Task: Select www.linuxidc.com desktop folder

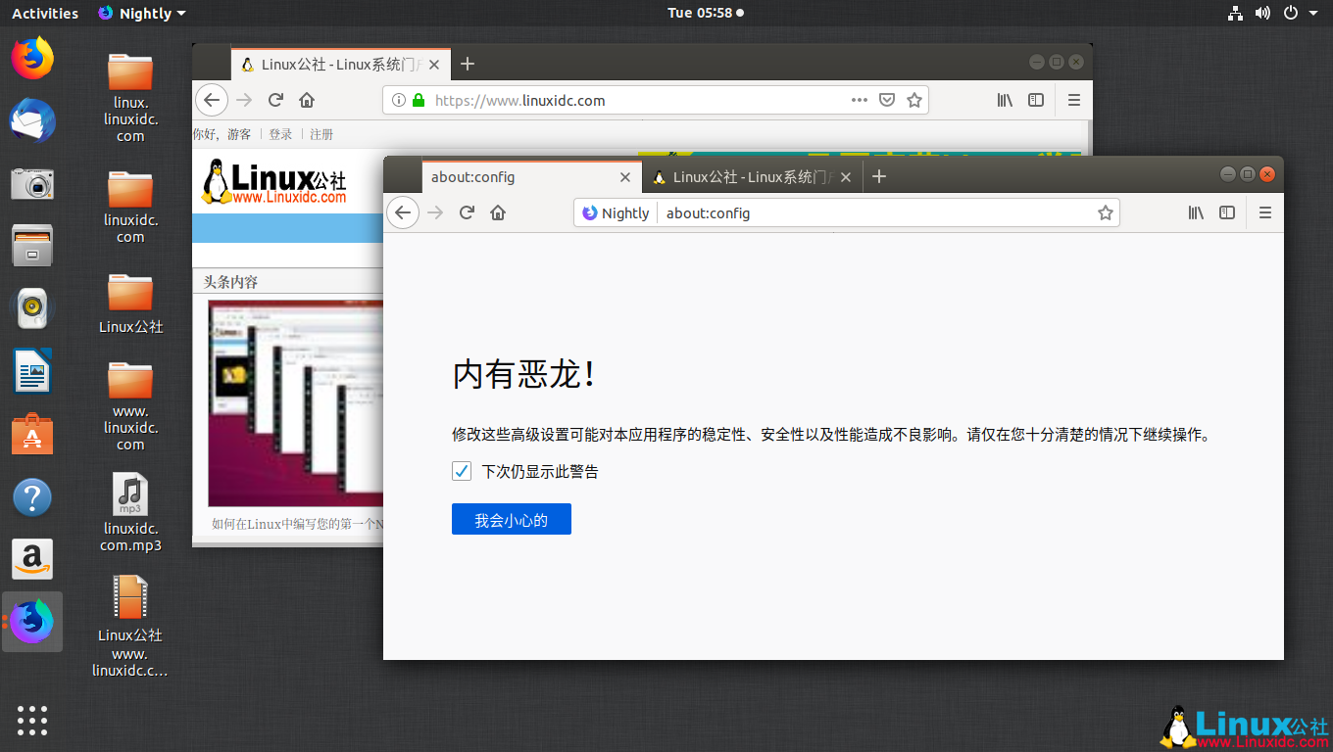Action: click(x=130, y=406)
